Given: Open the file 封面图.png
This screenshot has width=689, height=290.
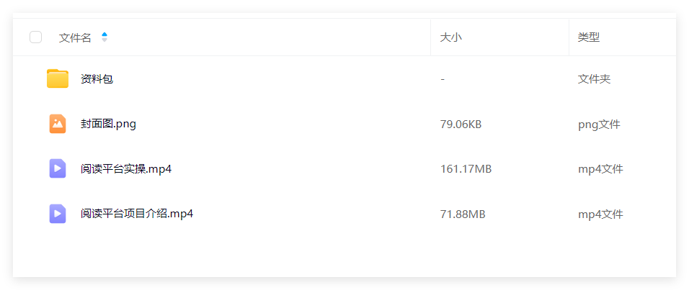Looking at the screenshot, I should (108, 124).
